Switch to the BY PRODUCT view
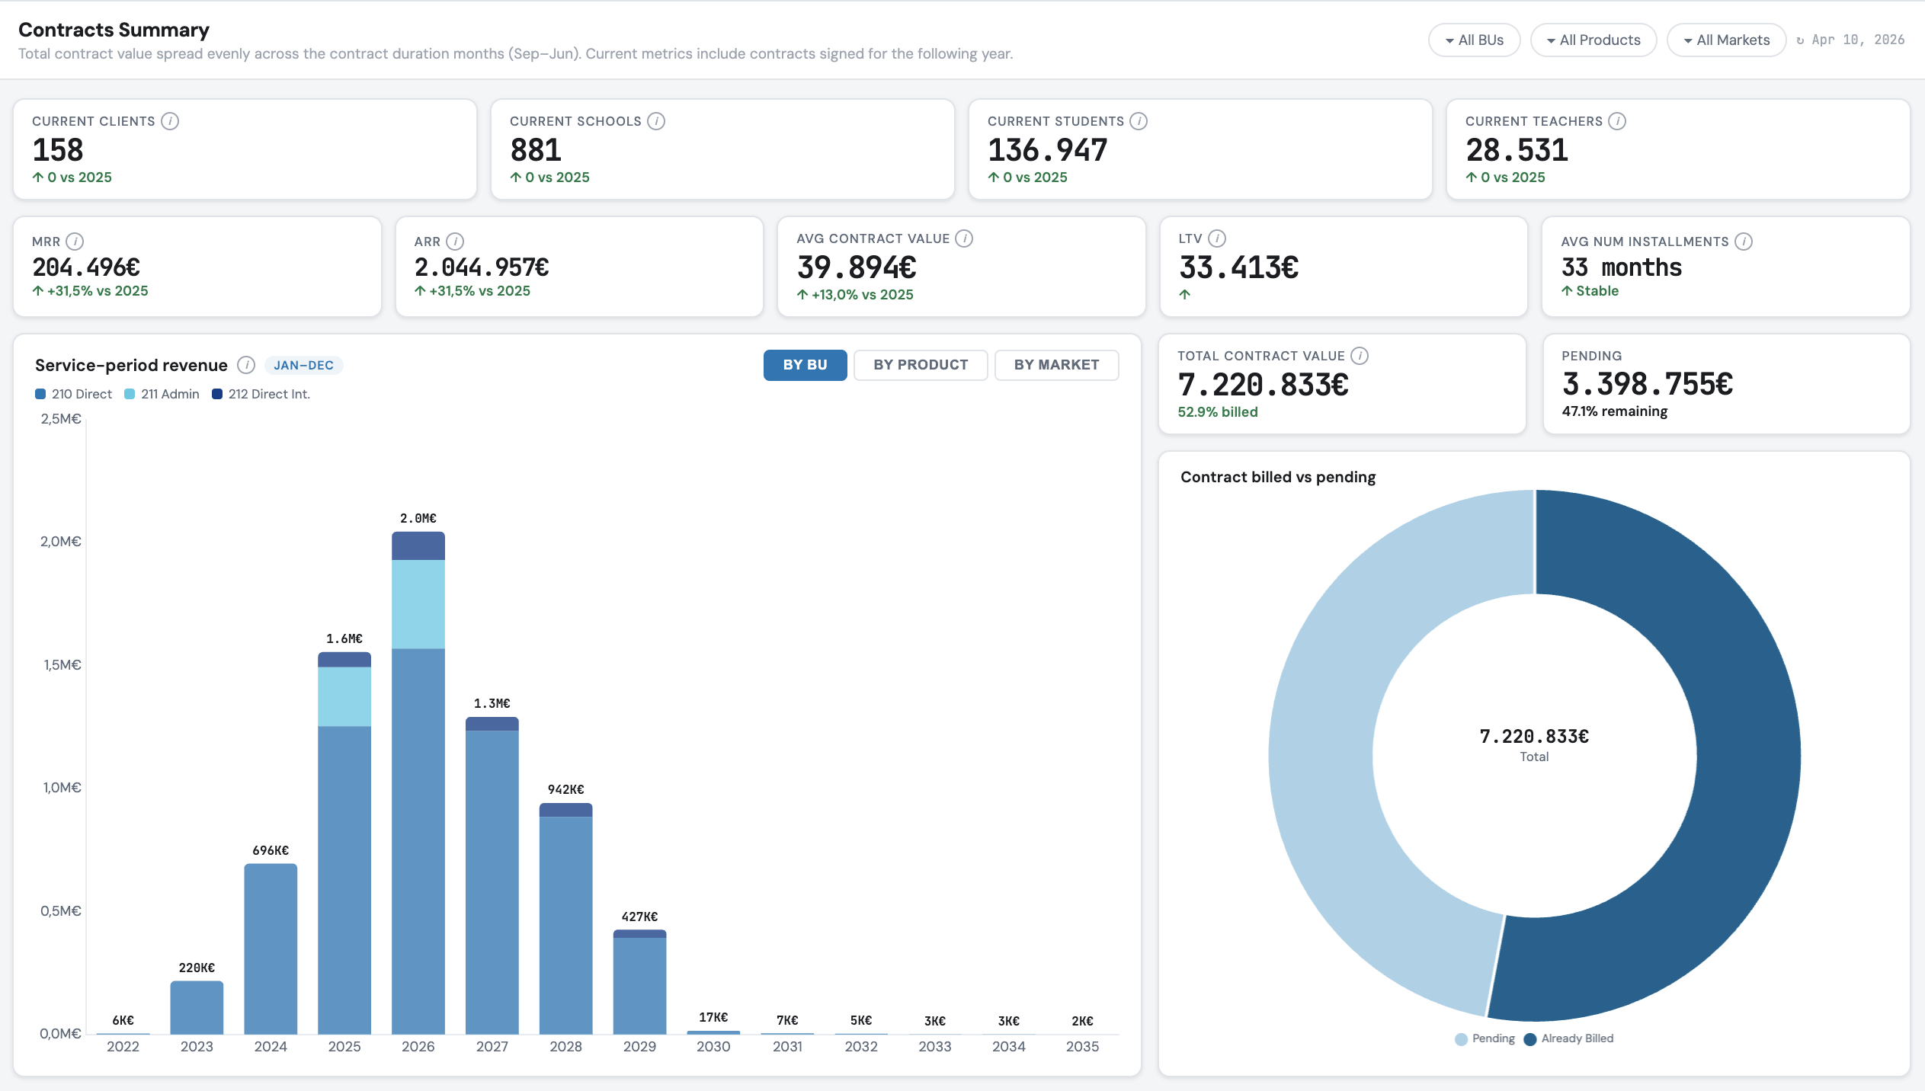 coord(920,365)
